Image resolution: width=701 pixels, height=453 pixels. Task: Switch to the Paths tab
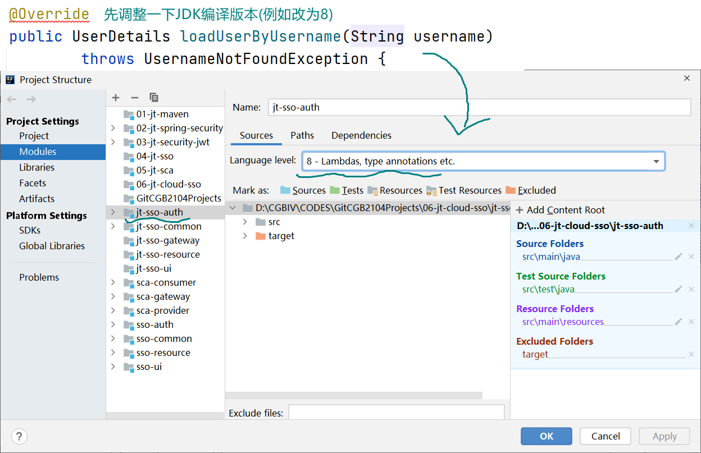coord(302,135)
